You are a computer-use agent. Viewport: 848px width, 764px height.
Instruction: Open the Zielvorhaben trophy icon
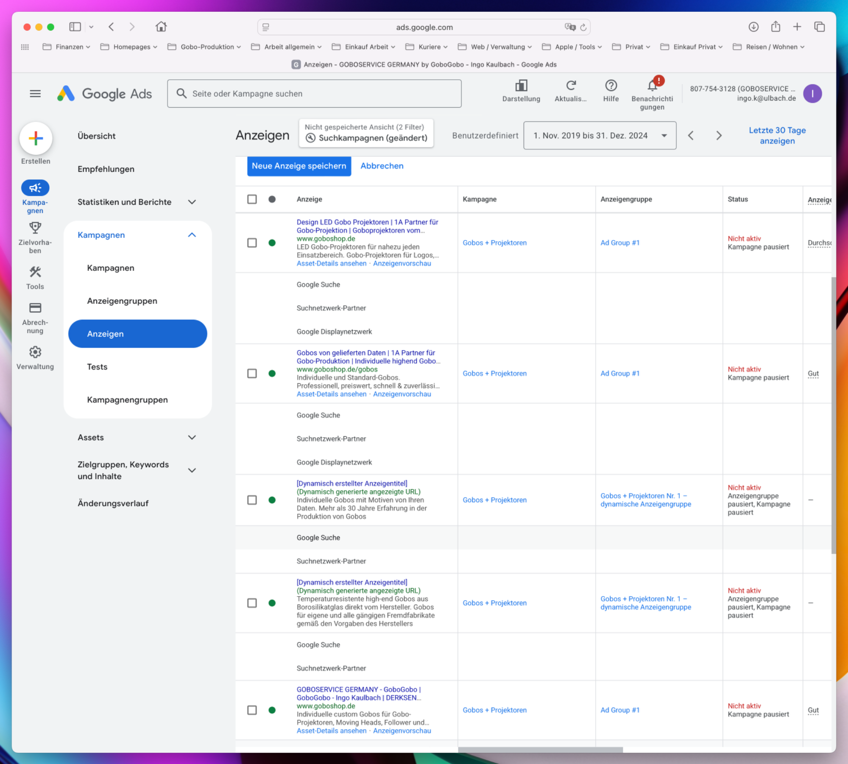(x=35, y=228)
